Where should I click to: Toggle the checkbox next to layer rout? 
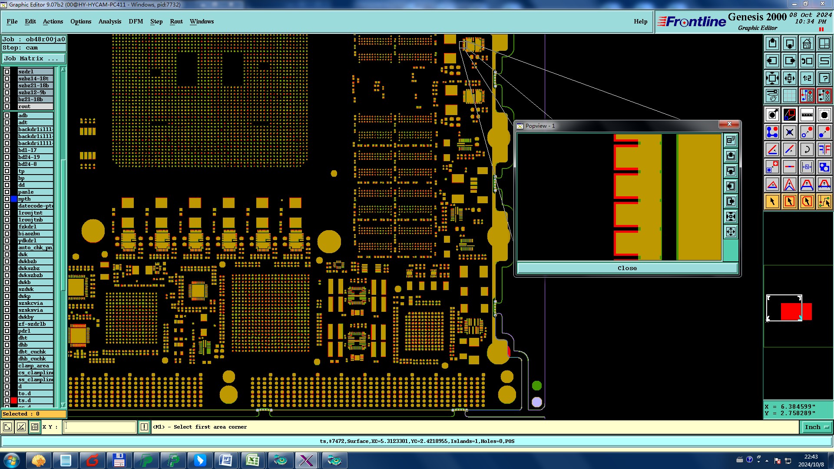(7, 106)
